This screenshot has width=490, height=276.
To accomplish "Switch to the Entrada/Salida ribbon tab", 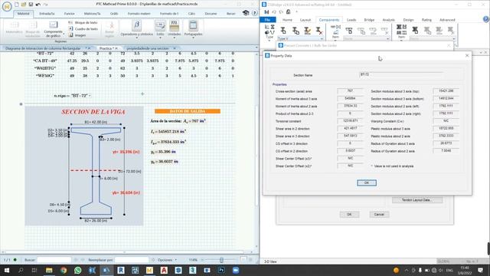I will 47,14.
